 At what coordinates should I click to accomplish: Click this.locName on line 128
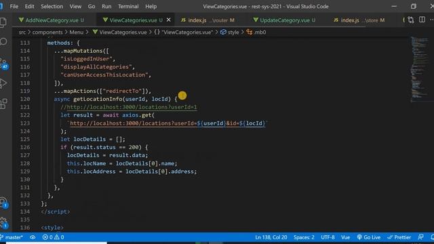pyautogui.click(x=86, y=163)
